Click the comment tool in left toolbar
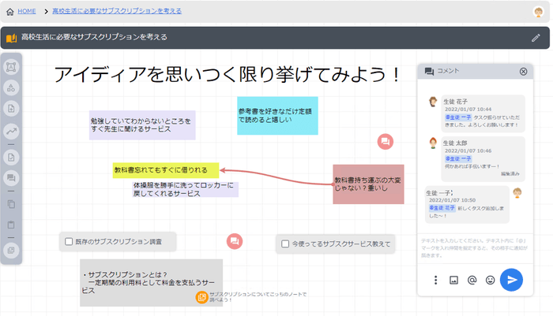The image size is (553, 316). click(12, 179)
